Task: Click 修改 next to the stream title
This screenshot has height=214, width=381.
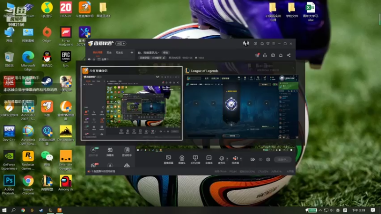Action: (x=165, y=53)
